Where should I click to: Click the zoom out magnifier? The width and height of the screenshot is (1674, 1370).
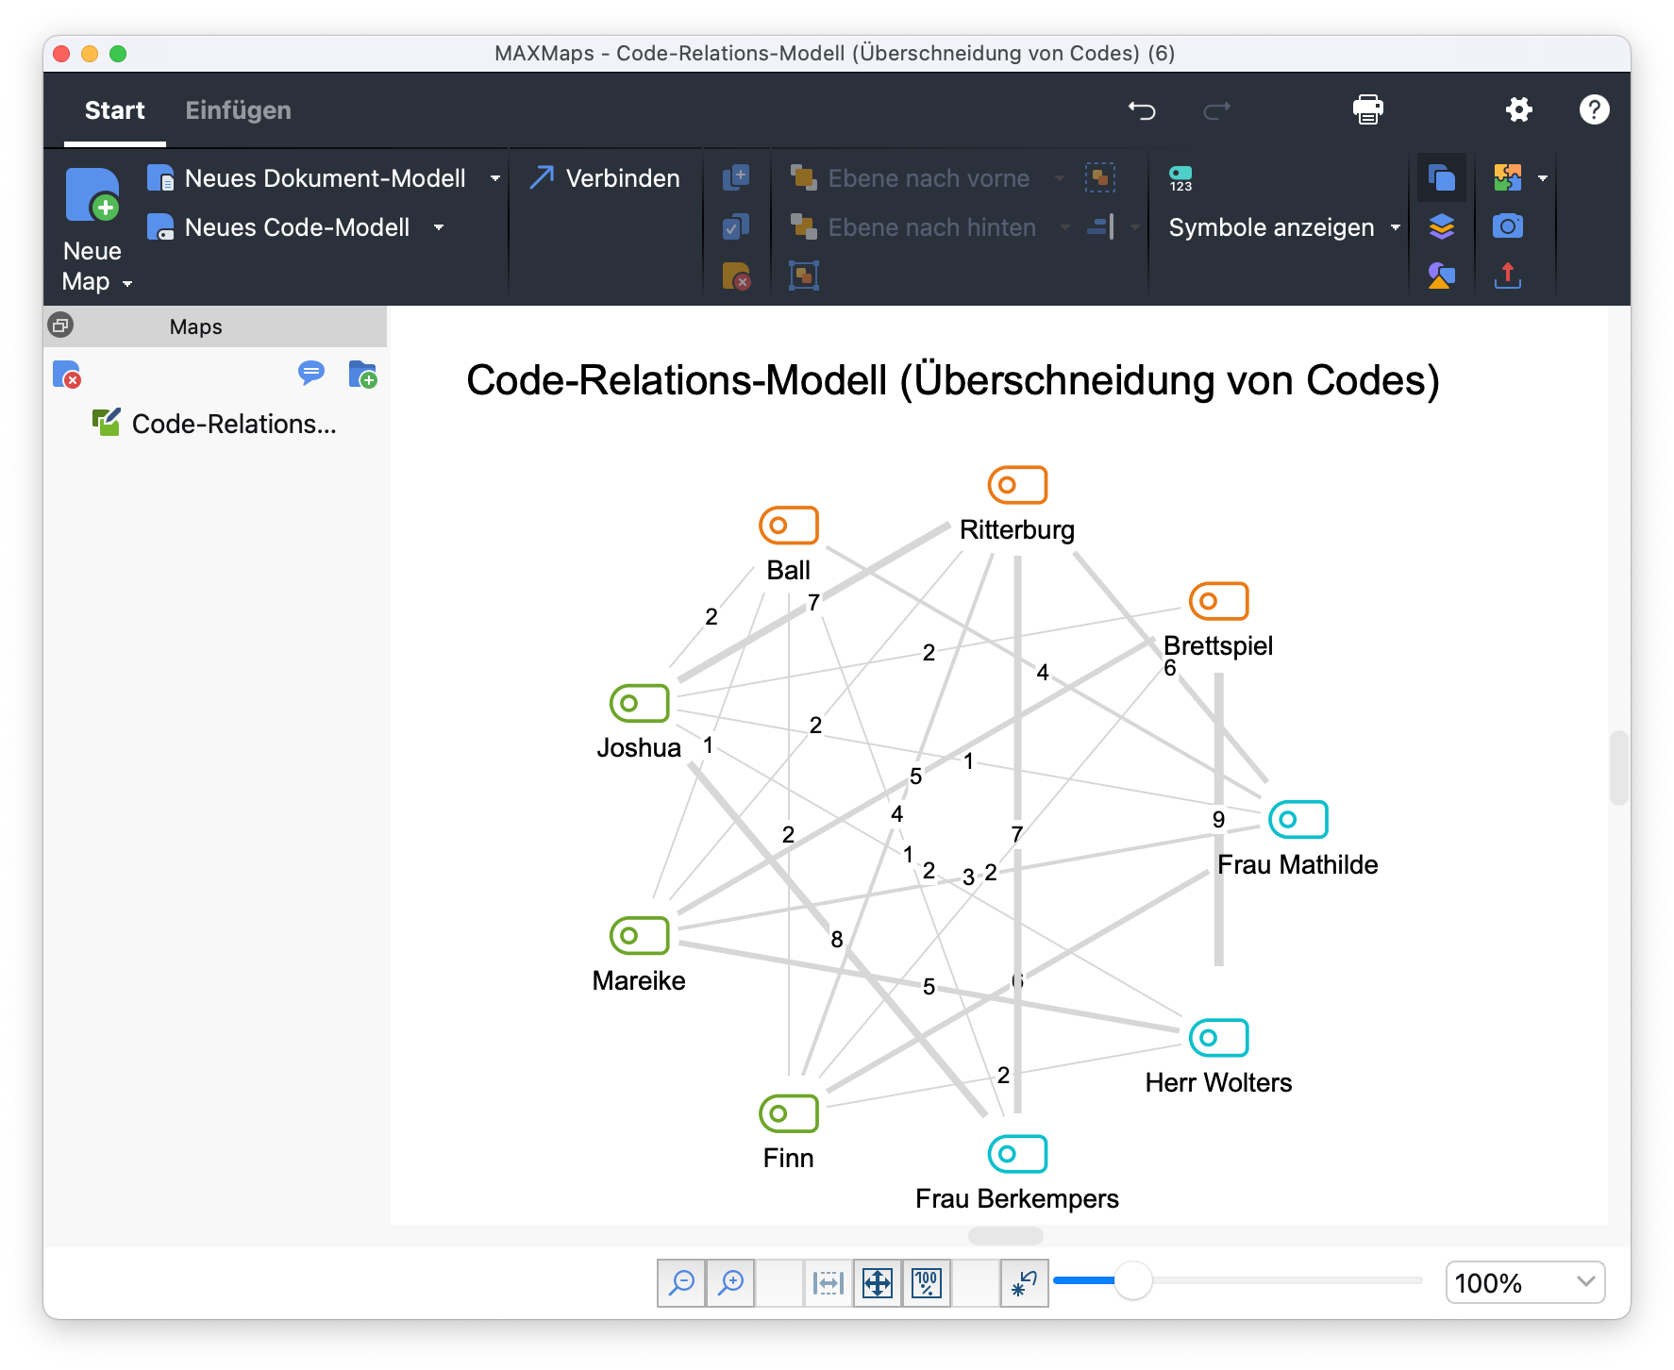[681, 1283]
